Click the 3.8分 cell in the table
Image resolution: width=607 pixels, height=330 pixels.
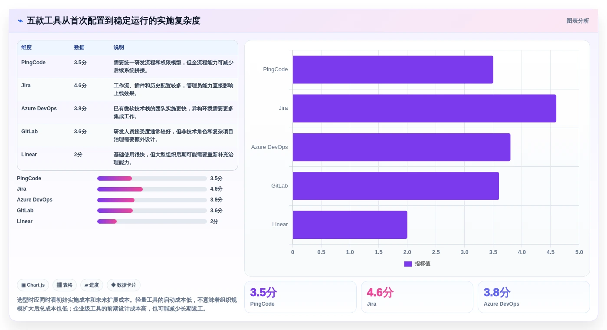[80, 109]
